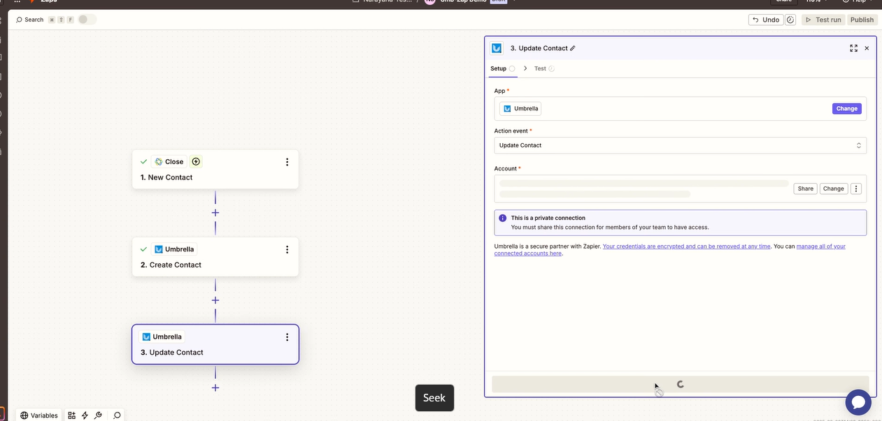Click the info icon in private connection notice
Viewport: 882px width, 421px height.
point(502,218)
